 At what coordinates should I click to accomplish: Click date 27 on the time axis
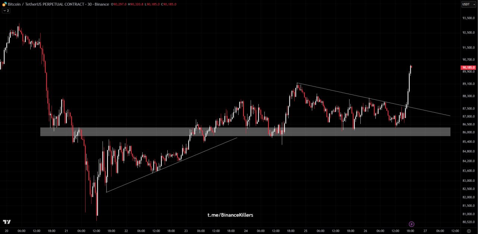[425, 231]
